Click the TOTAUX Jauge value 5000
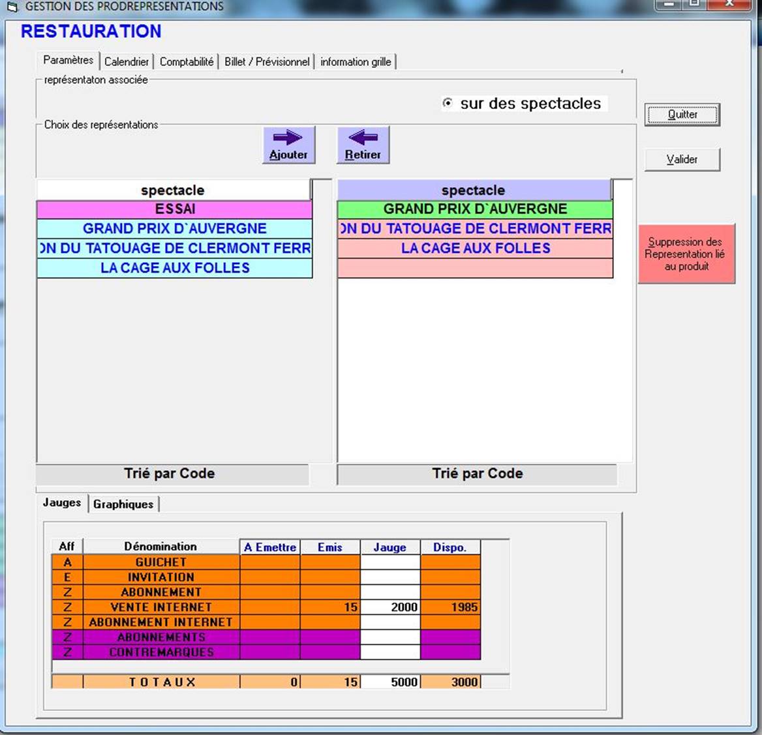The width and height of the screenshot is (762, 735). [x=390, y=682]
